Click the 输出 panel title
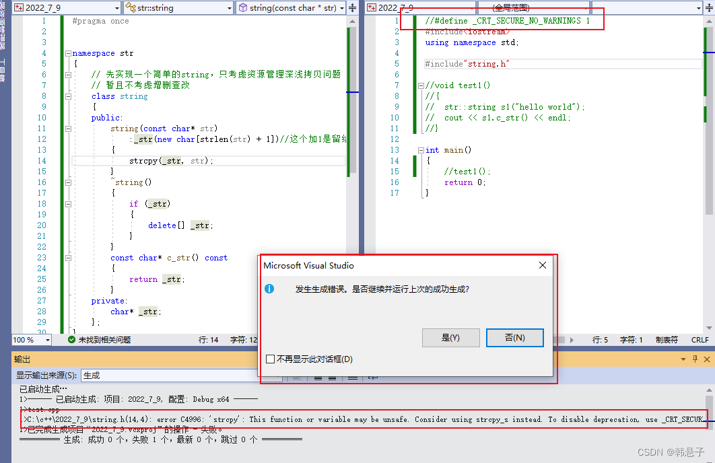 (22, 359)
